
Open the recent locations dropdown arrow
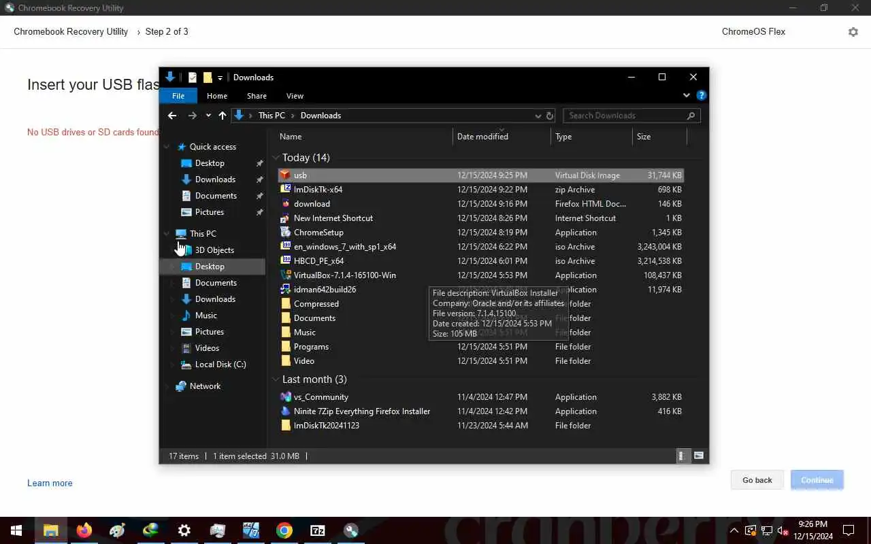pyautogui.click(x=208, y=116)
